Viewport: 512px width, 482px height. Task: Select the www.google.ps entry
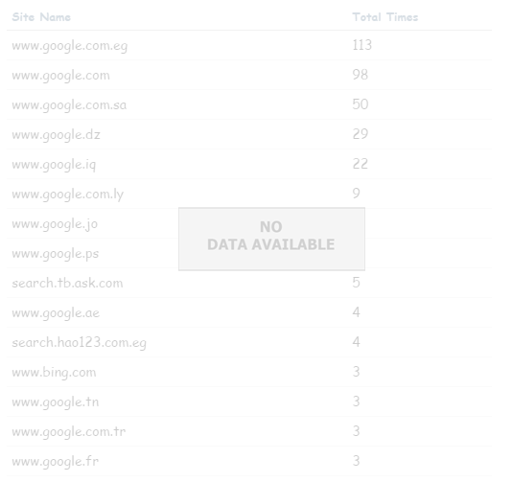click(x=56, y=254)
